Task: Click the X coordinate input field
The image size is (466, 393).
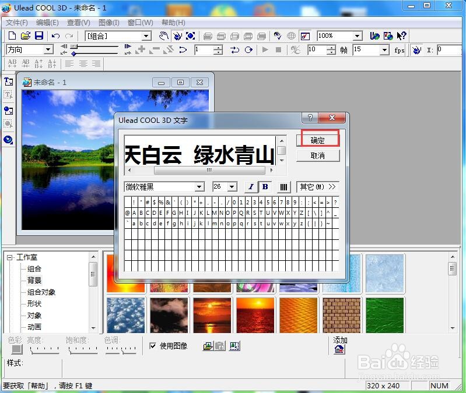Action: tap(450, 49)
